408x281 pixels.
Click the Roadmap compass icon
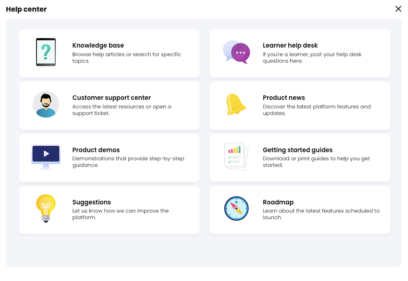pos(236,209)
